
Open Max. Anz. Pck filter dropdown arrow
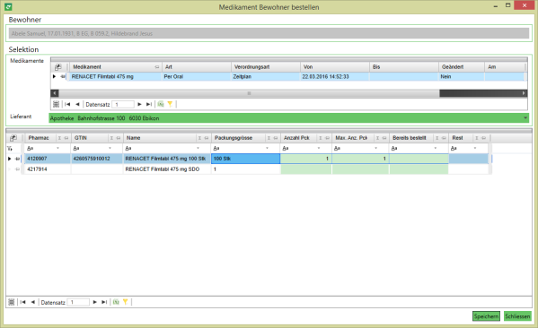click(375, 148)
